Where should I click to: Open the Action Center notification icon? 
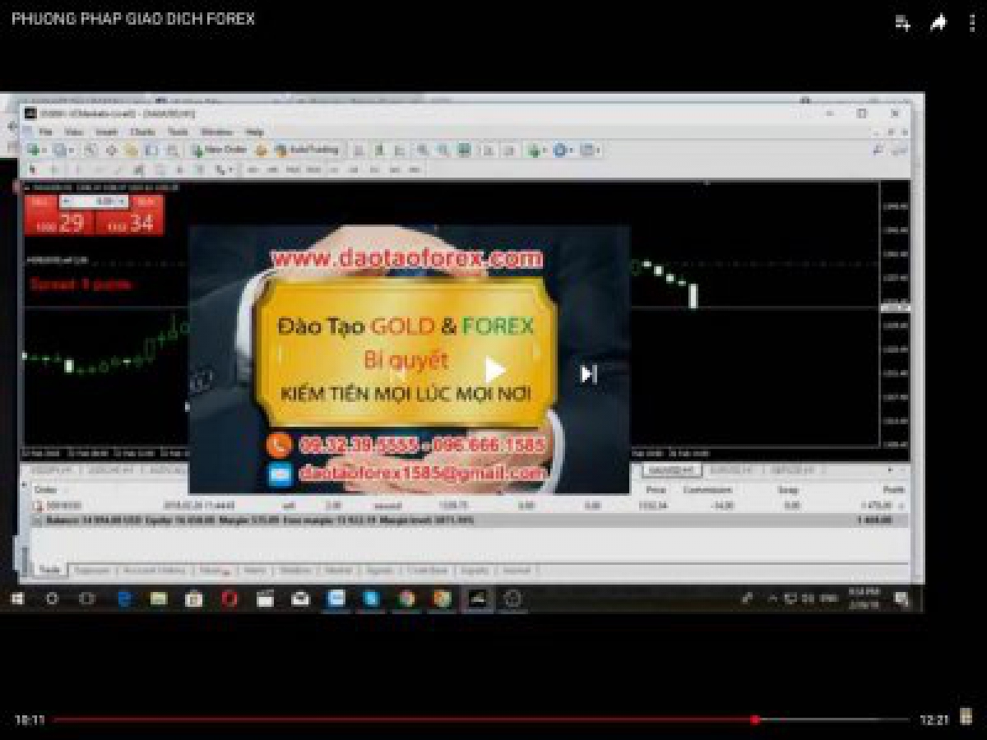pyautogui.click(x=901, y=599)
